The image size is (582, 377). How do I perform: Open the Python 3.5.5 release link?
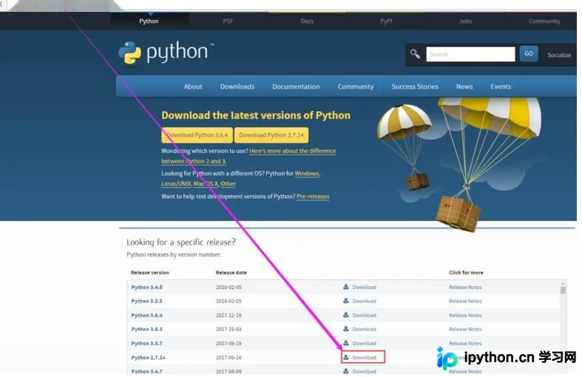pos(146,301)
